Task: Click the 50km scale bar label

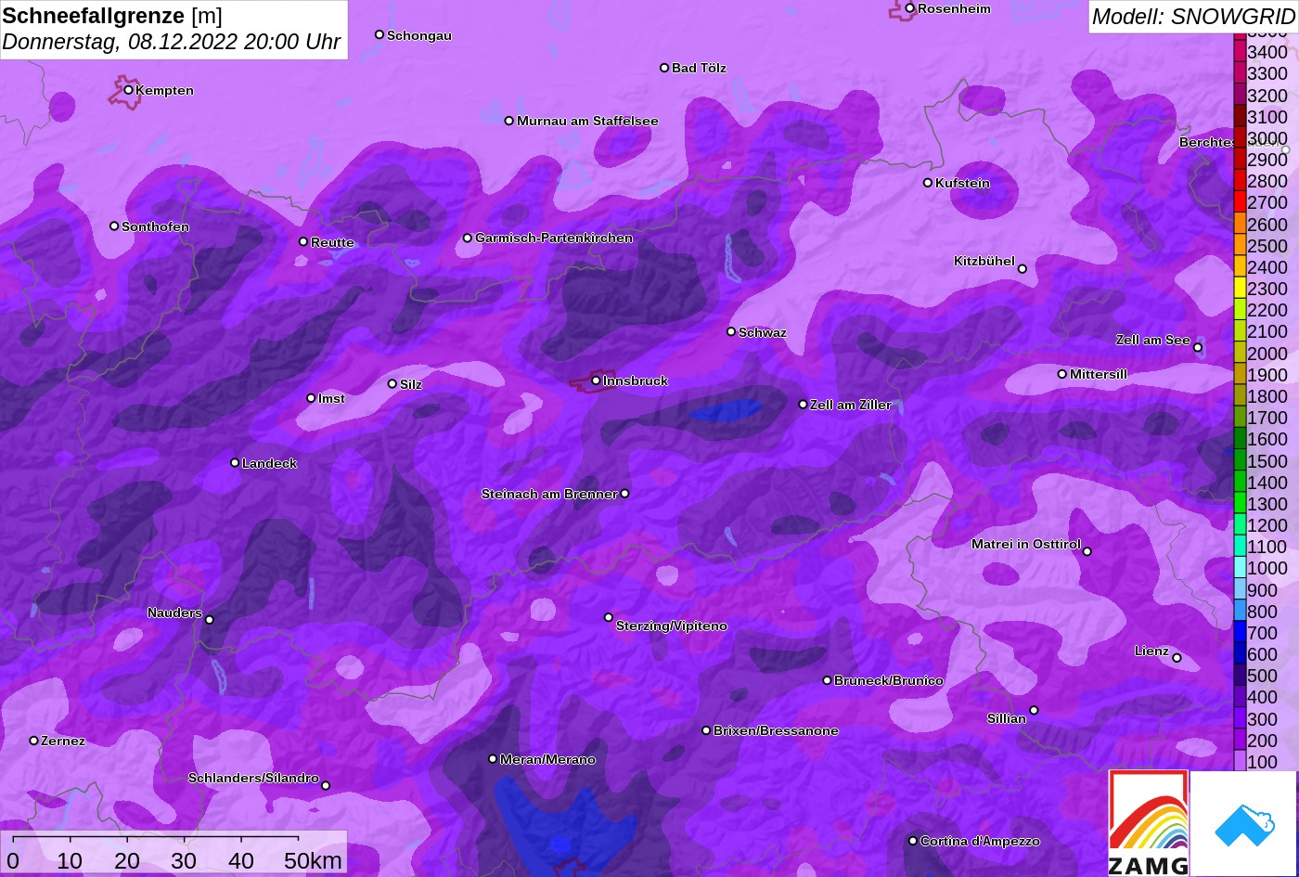Action: (313, 861)
